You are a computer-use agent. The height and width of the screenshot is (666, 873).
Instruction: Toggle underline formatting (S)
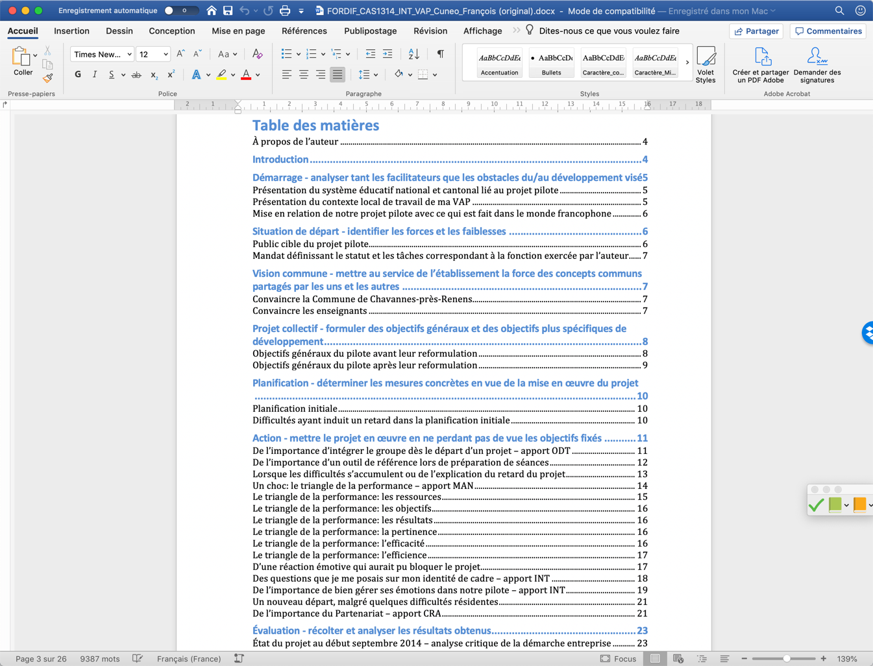pyautogui.click(x=112, y=75)
